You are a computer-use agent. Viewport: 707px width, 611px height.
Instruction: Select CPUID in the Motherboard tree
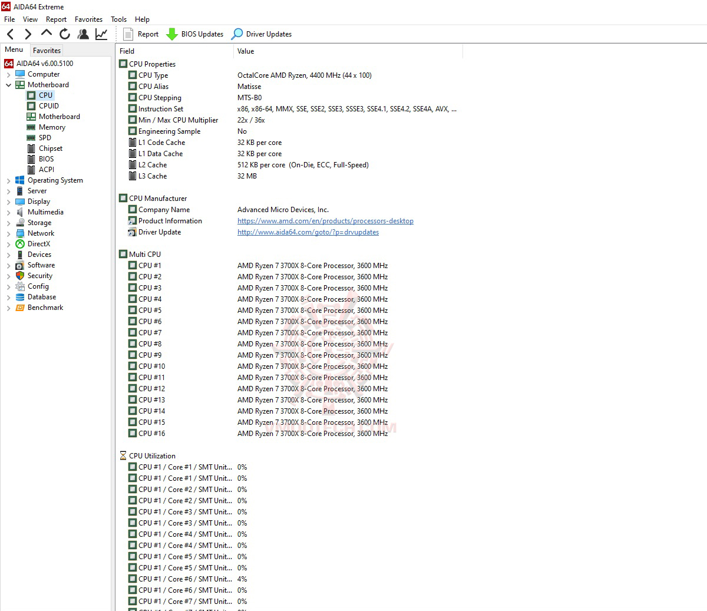(x=49, y=106)
